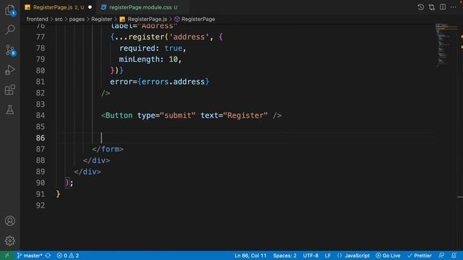This screenshot has height=260, width=463.
Task: Click the unsaved dot on RegisterPage.js tab
Action: pos(90,7)
